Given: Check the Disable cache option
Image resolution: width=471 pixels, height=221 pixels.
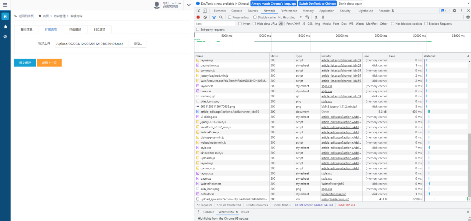Looking at the screenshot, I should coord(254,17).
